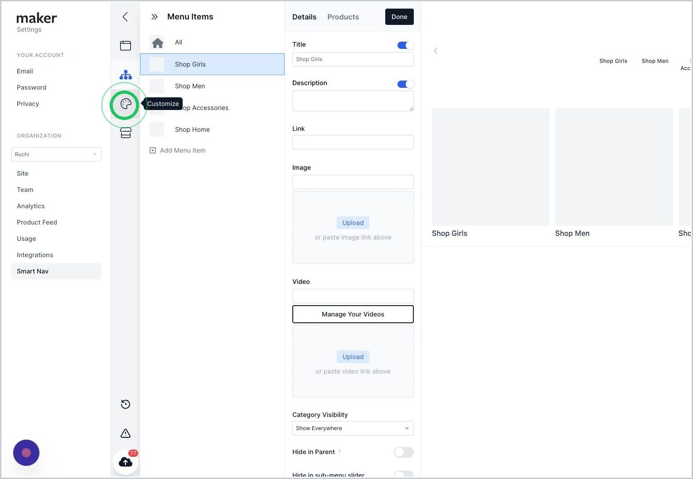
Task: Open Email account settings
Action: (x=25, y=71)
